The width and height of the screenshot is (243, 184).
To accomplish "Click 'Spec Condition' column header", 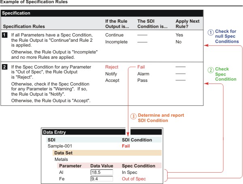I will coord(139,166).
